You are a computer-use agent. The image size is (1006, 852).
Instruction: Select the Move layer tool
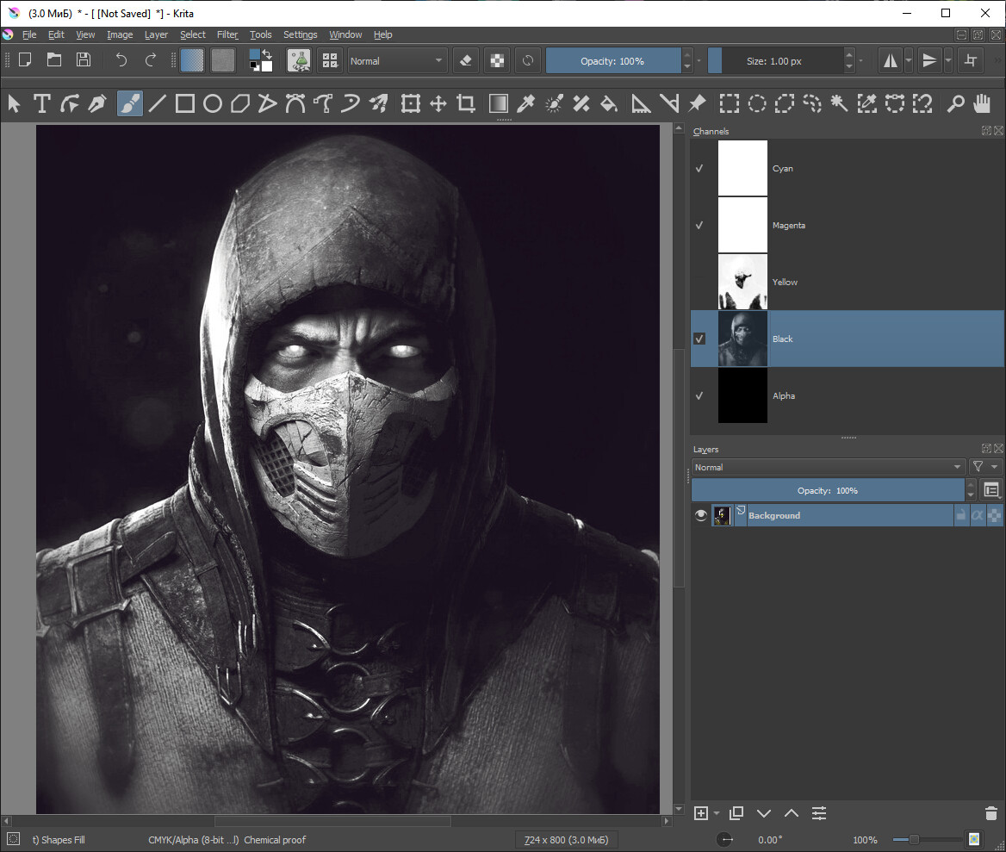tap(438, 104)
